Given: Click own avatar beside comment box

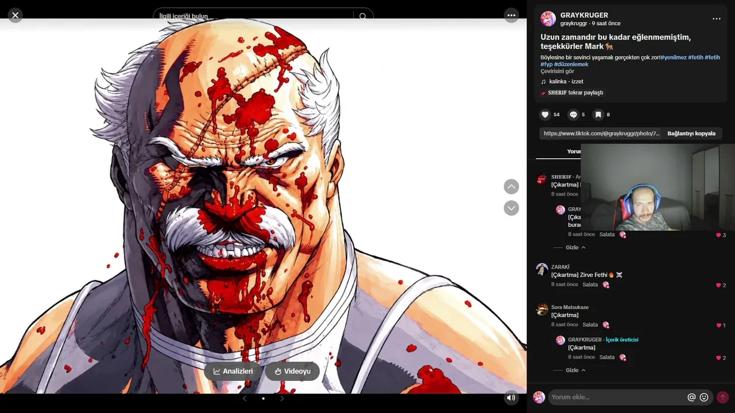Looking at the screenshot, I should [x=539, y=397].
